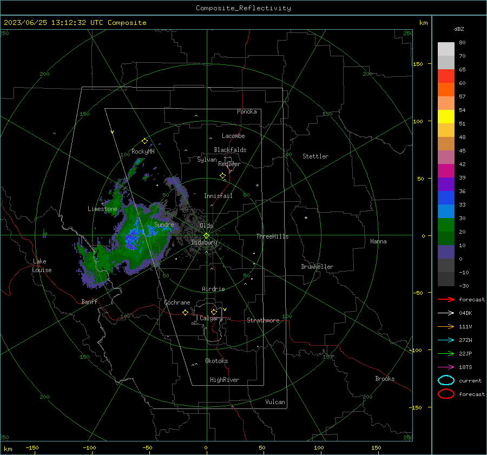
Task: Click the dBZ heading above the color scale
Action: click(459, 29)
